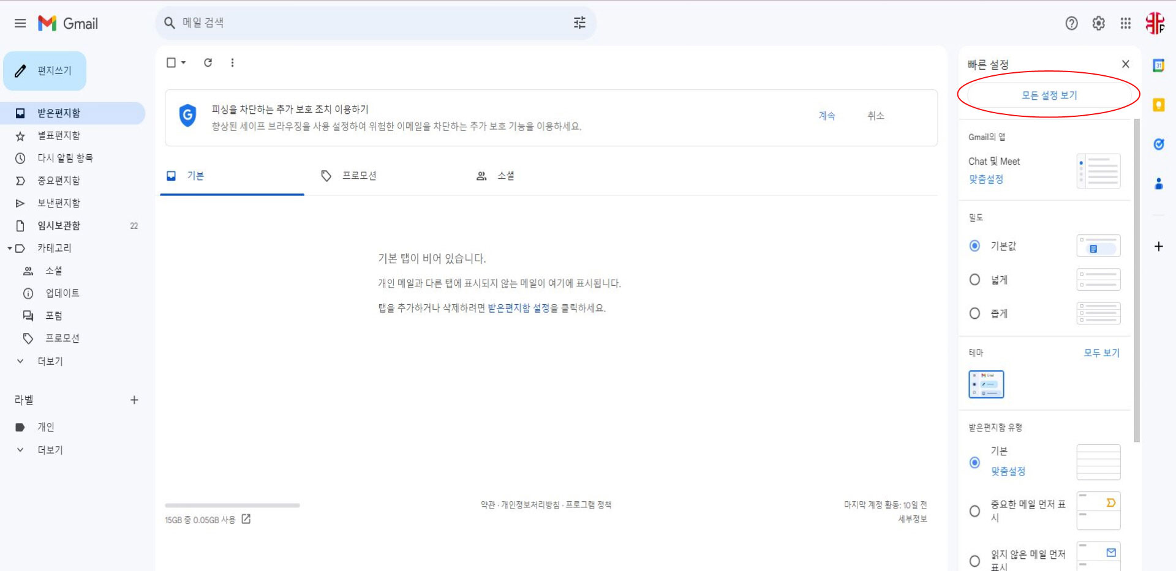Click inbox type 맞춤설정 link
The width and height of the screenshot is (1176, 571).
point(1008,471)
